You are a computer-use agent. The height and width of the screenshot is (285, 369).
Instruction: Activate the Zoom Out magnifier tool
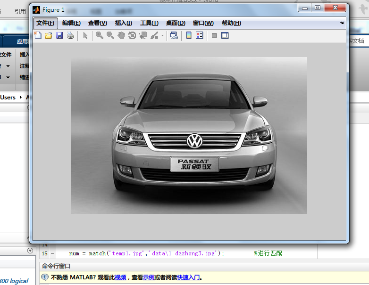coord(110,35)
